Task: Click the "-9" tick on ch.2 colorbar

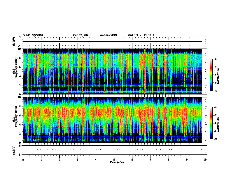Action: (x=215, y=131)
